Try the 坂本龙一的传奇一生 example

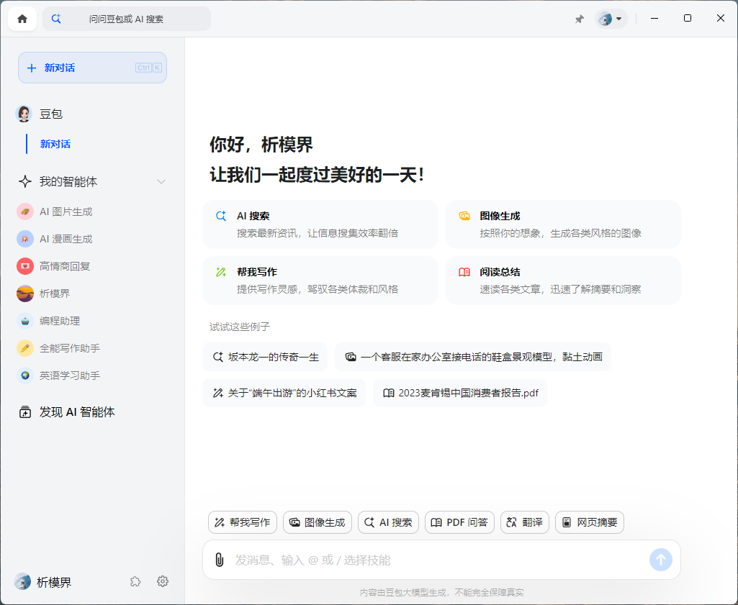pos(265,356)
